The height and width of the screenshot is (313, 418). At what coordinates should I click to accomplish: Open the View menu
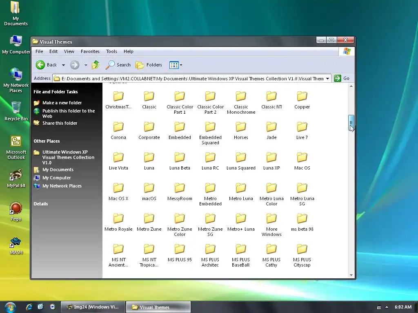click(x=69, y=51)
